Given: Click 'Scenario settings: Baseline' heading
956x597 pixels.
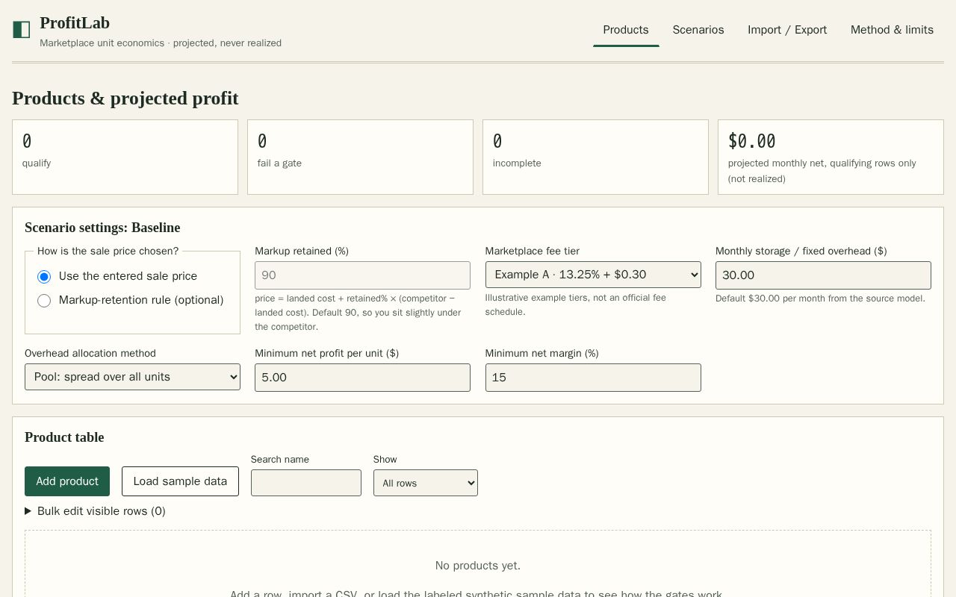Looking at the screenshot, I should (x=102, y=228).
